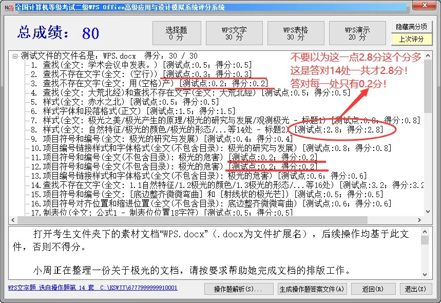Screen dimensions: 441x303
Task: Click the description pane scrollbar thumb
Action: point(425,240)
